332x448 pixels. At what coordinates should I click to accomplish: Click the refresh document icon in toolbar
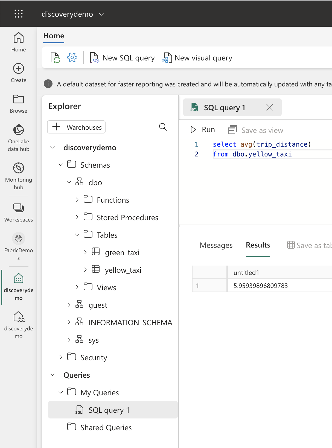[x=56, y=58]
